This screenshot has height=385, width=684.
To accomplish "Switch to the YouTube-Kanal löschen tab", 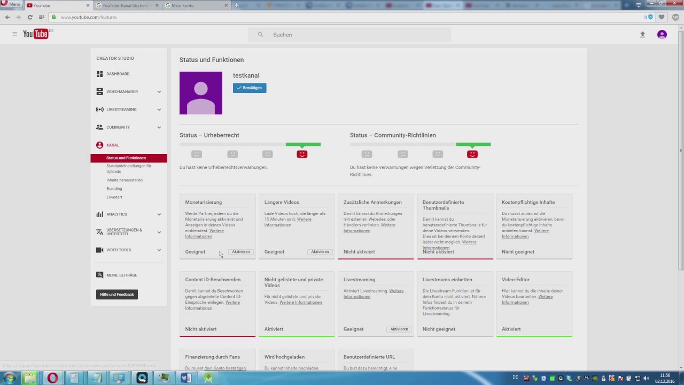I will click(x=127, y=5).
